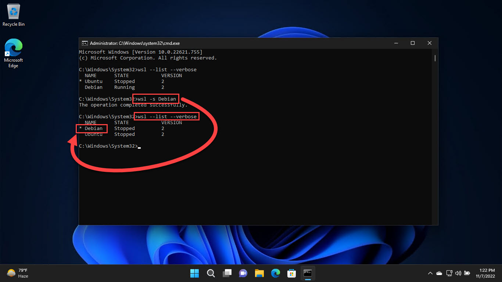Image resolution: width=502 pixels, height=282 pixels.
Task: Click the Windows Start button
Action: pos(194,273)
